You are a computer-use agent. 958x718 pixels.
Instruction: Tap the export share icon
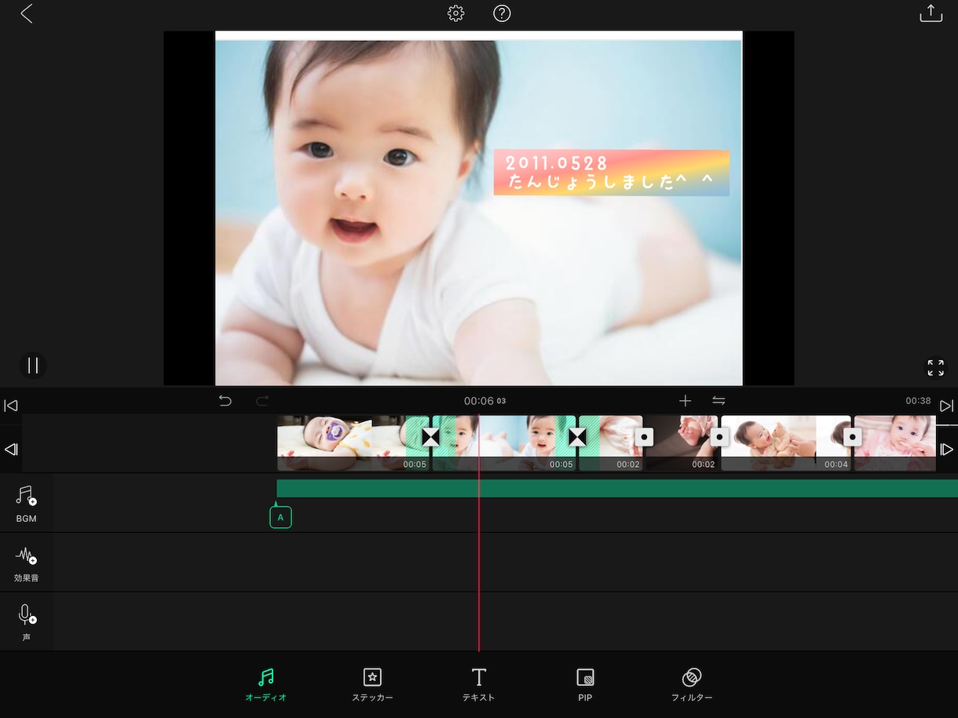click(931, 13)
